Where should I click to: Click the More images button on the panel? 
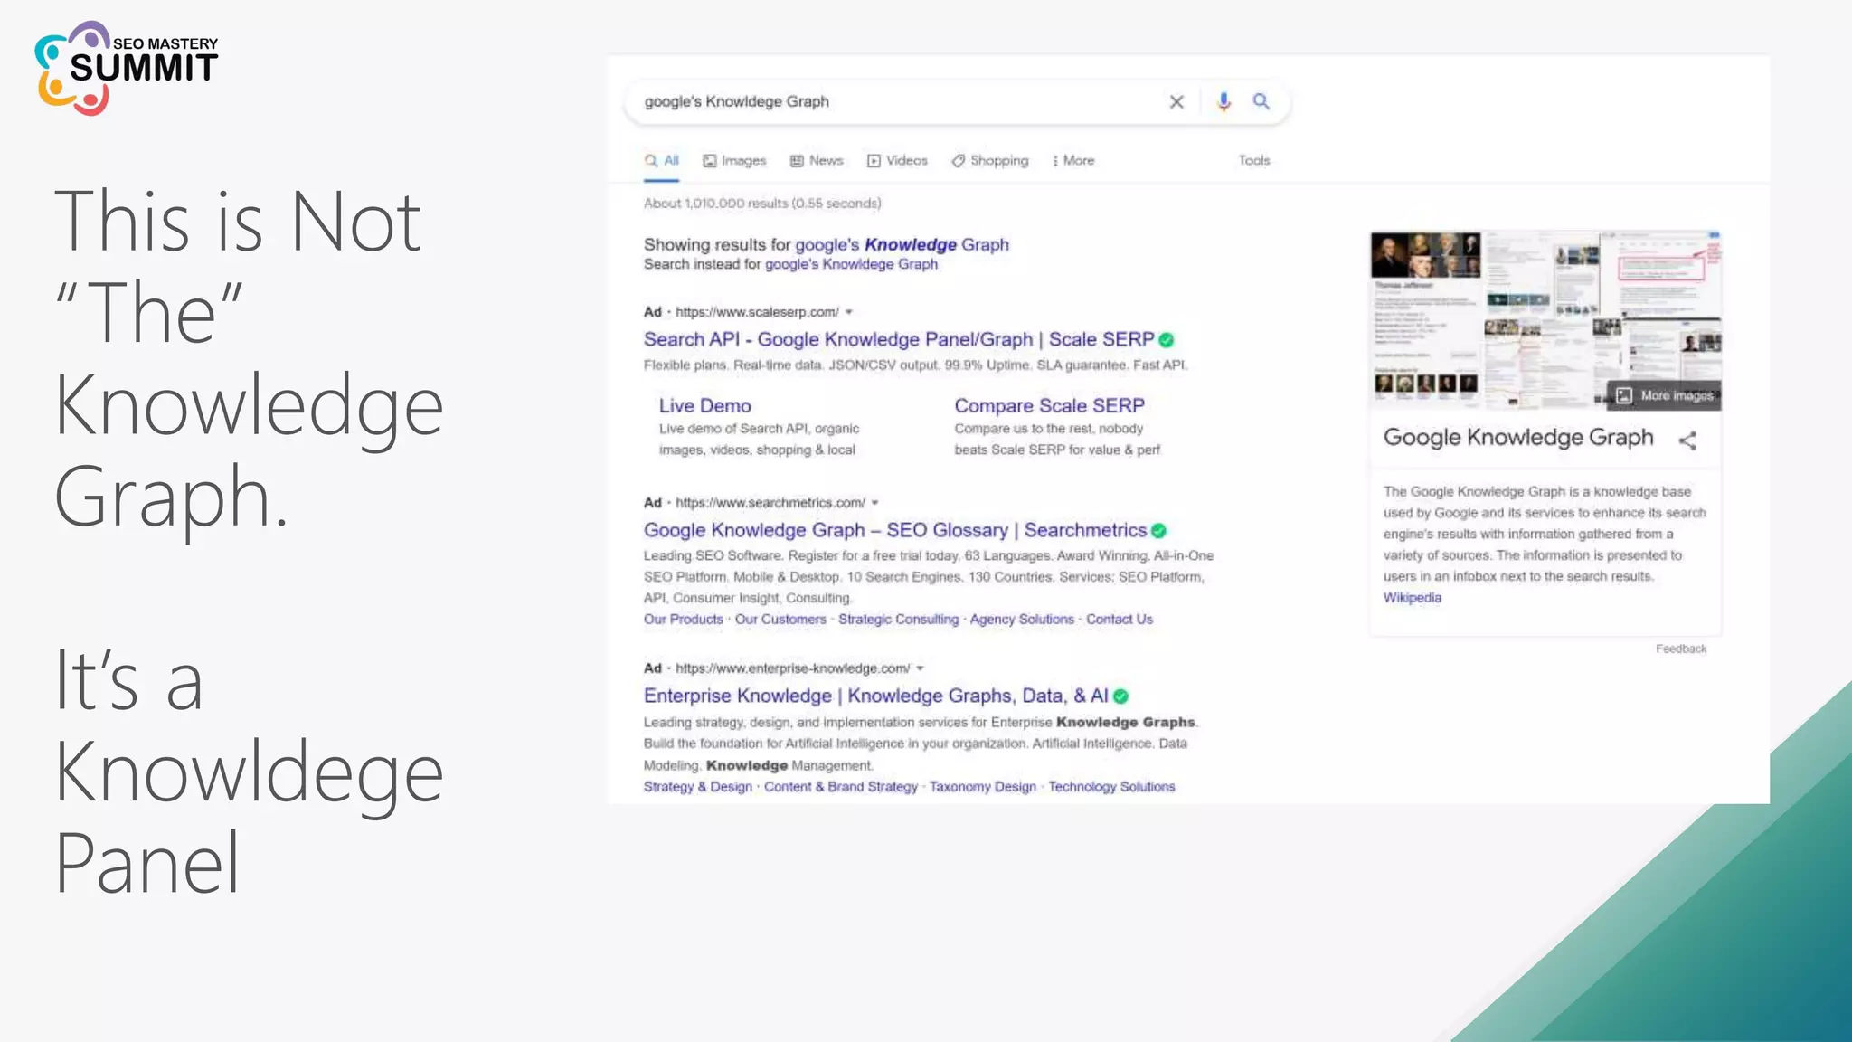point(1665,396)
